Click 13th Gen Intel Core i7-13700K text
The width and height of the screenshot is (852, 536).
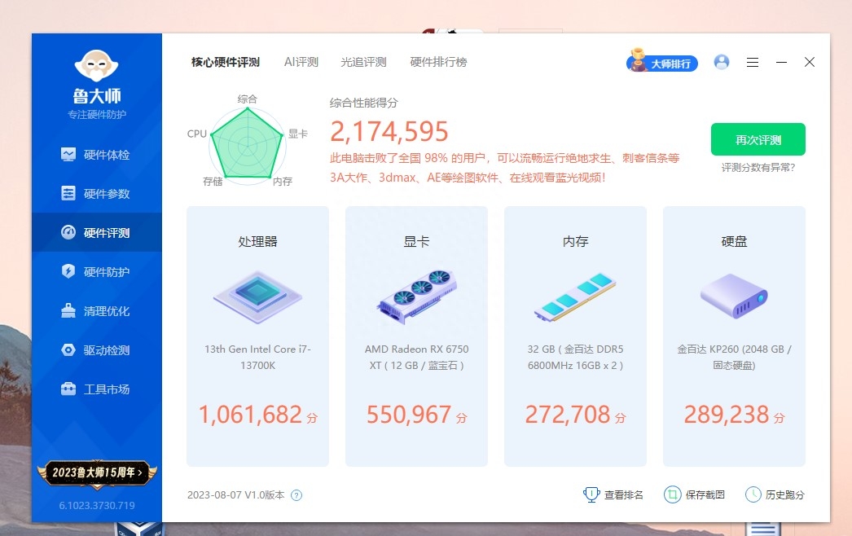(x=257, y=357)
